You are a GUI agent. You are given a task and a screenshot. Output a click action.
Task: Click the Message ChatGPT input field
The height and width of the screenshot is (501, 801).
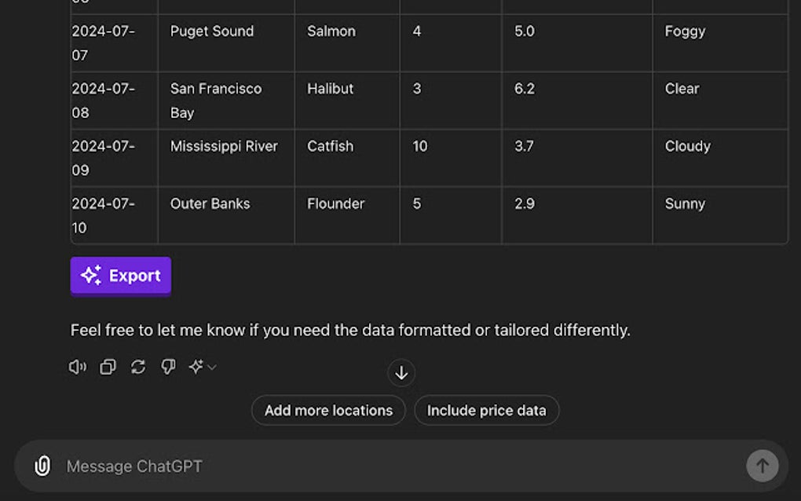(x=314, y=466)
